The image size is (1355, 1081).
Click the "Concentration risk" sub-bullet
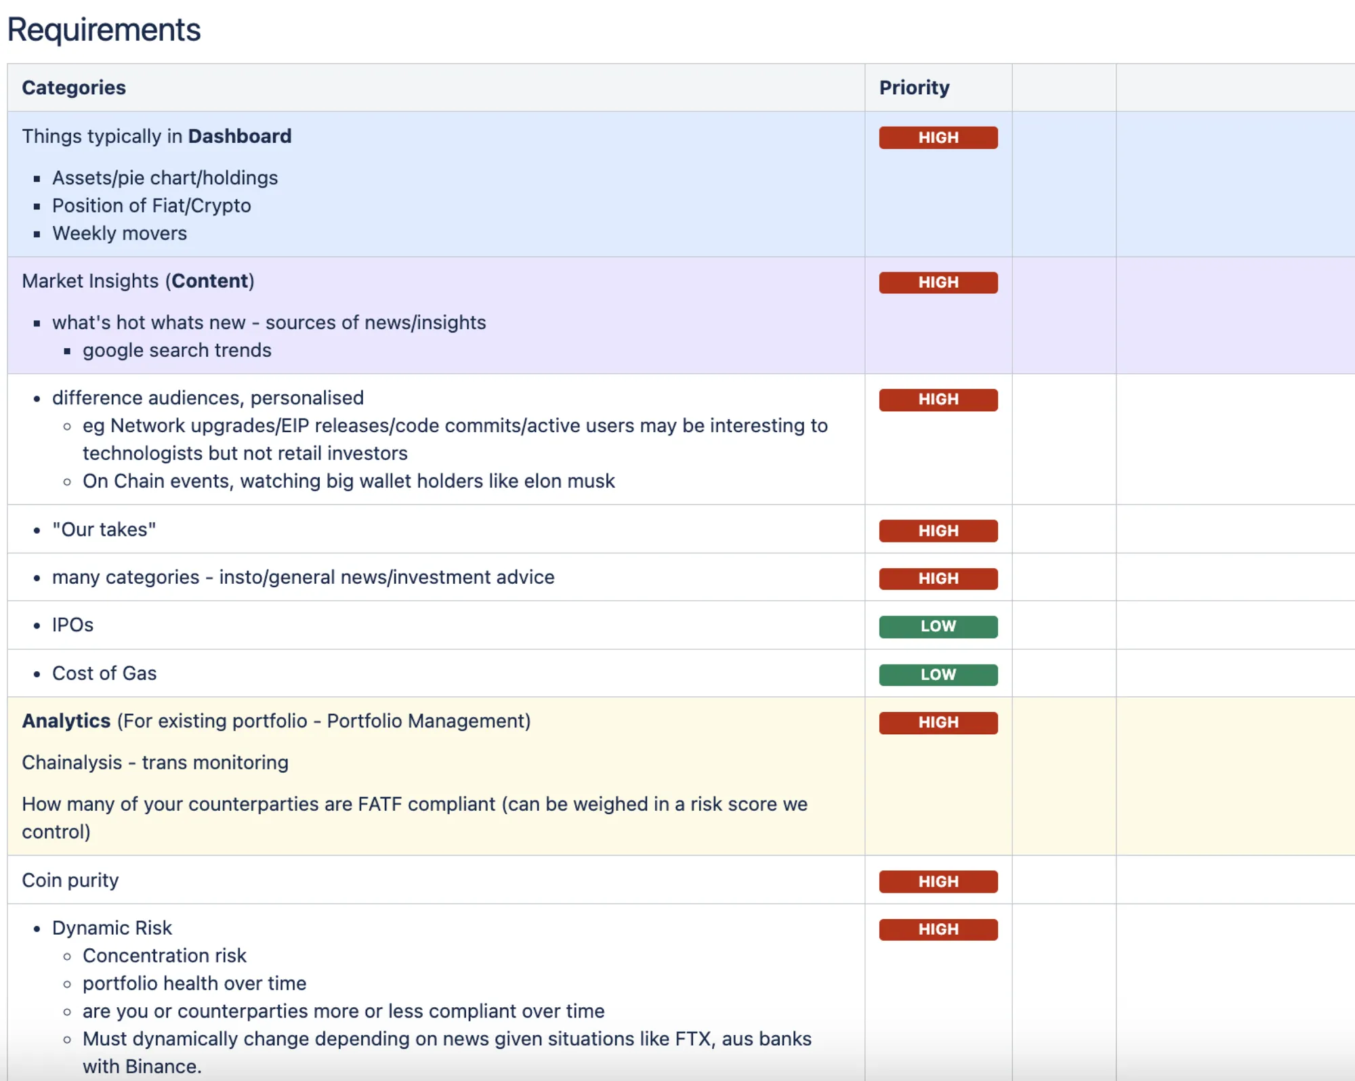164,956
